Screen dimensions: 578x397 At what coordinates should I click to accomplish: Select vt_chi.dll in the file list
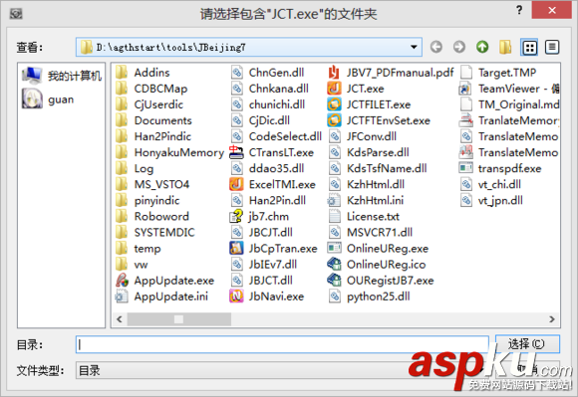point(491,184)
